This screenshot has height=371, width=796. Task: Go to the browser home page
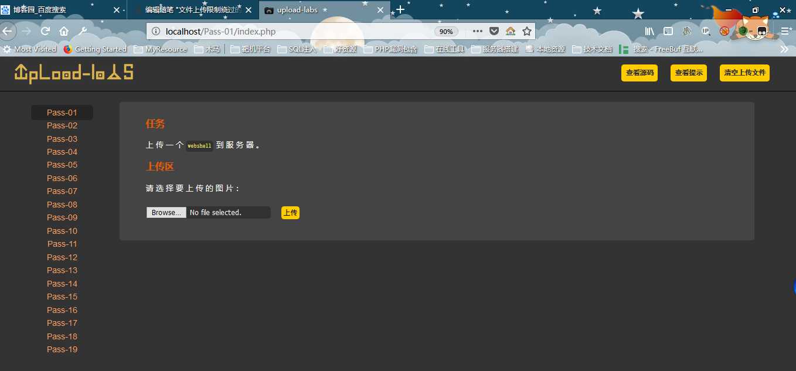coord(64,31)
